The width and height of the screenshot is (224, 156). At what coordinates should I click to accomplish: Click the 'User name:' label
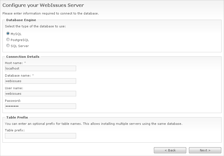[x=14, y=88]
